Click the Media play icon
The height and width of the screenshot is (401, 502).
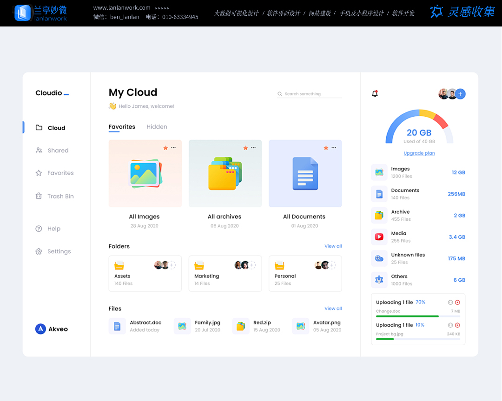(379, 237)
